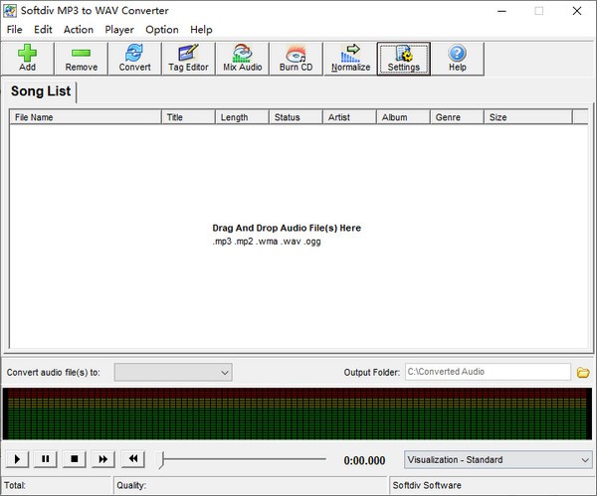Play the selected song
The height and width of the screenshot is (496, 597).
17,459
